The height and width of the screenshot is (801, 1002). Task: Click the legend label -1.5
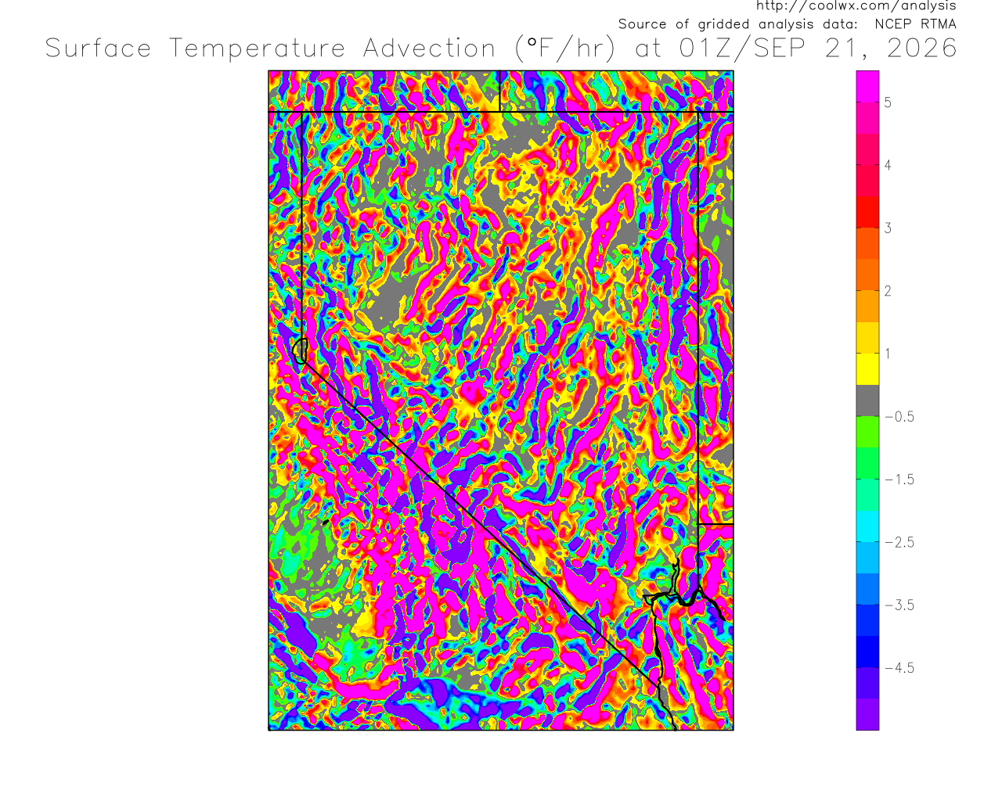899,480
